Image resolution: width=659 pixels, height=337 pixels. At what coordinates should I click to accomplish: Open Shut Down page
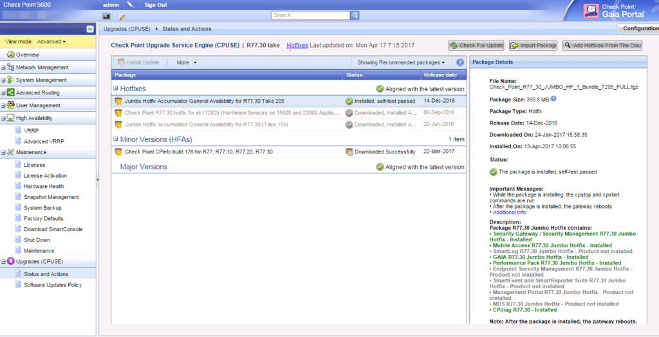pos(37,240)
